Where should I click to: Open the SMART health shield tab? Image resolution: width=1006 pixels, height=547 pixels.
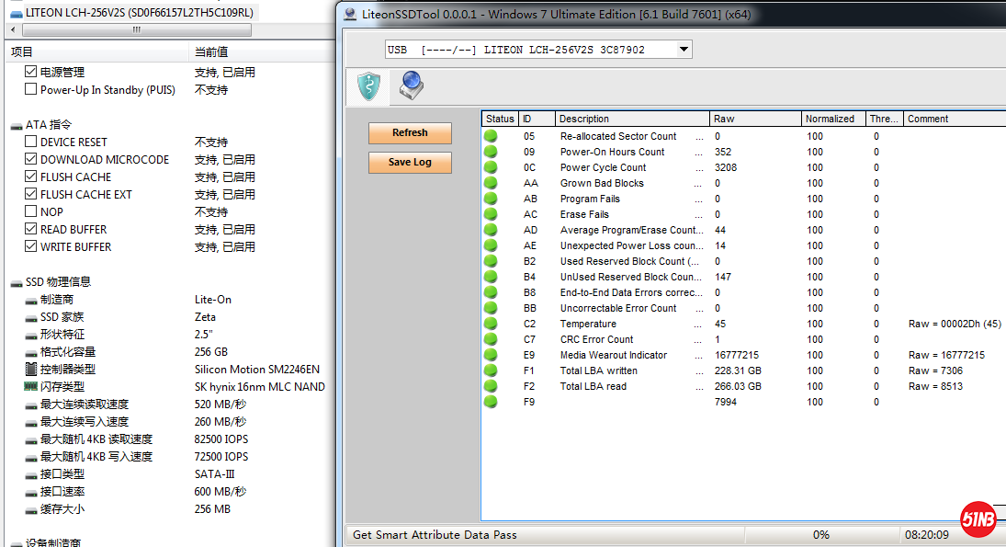tap(367, 86)
